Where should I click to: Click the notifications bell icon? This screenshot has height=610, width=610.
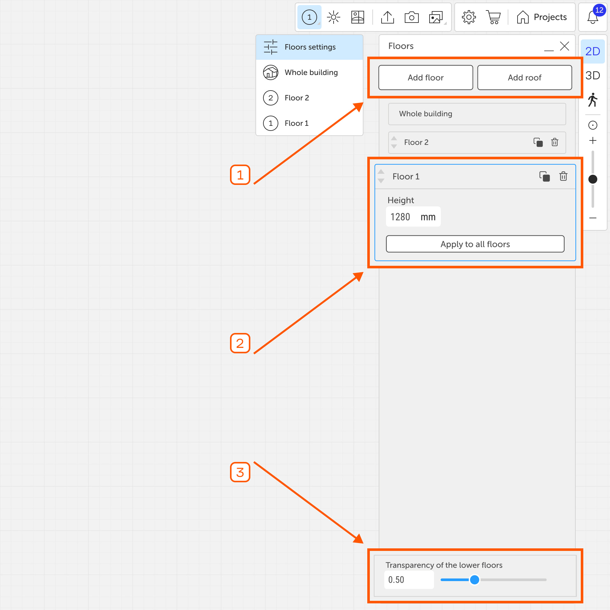click(593, 17)
